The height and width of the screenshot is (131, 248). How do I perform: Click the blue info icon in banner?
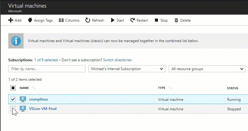[16, 41]
